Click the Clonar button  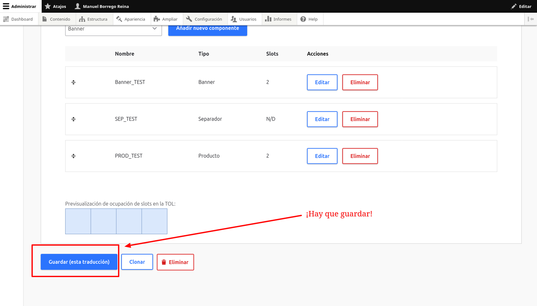[137, 262]
